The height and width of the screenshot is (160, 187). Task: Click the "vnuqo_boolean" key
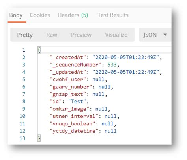coord(73,123)
